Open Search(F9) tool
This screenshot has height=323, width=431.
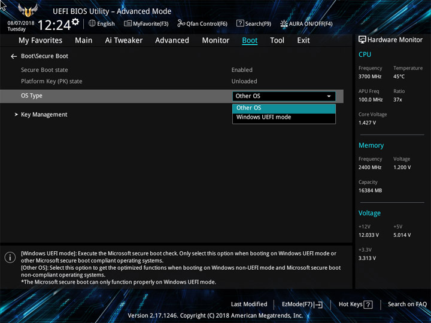coord(254,23)
